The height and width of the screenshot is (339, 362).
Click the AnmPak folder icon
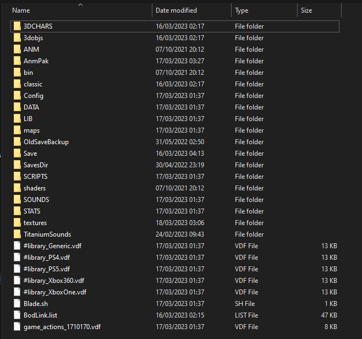[x=17, y=61]
